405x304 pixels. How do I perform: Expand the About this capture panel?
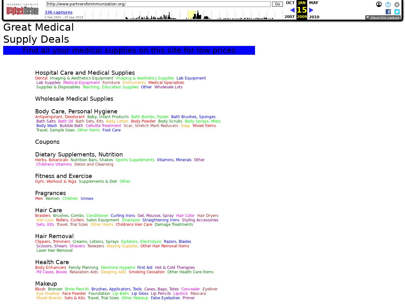(x=383, y=18)
